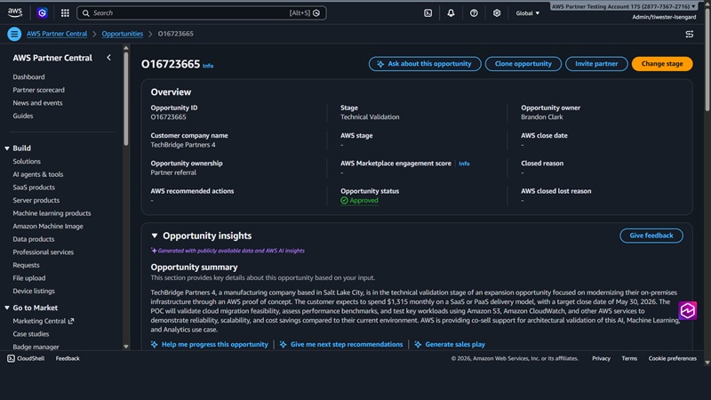
Task: Open the settings gear in top bar
Action: [x=497, y=13]
